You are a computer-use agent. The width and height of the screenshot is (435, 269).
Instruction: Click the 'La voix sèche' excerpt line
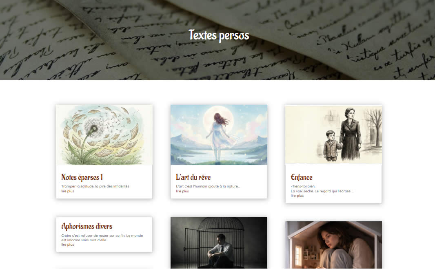coord(322,191)
